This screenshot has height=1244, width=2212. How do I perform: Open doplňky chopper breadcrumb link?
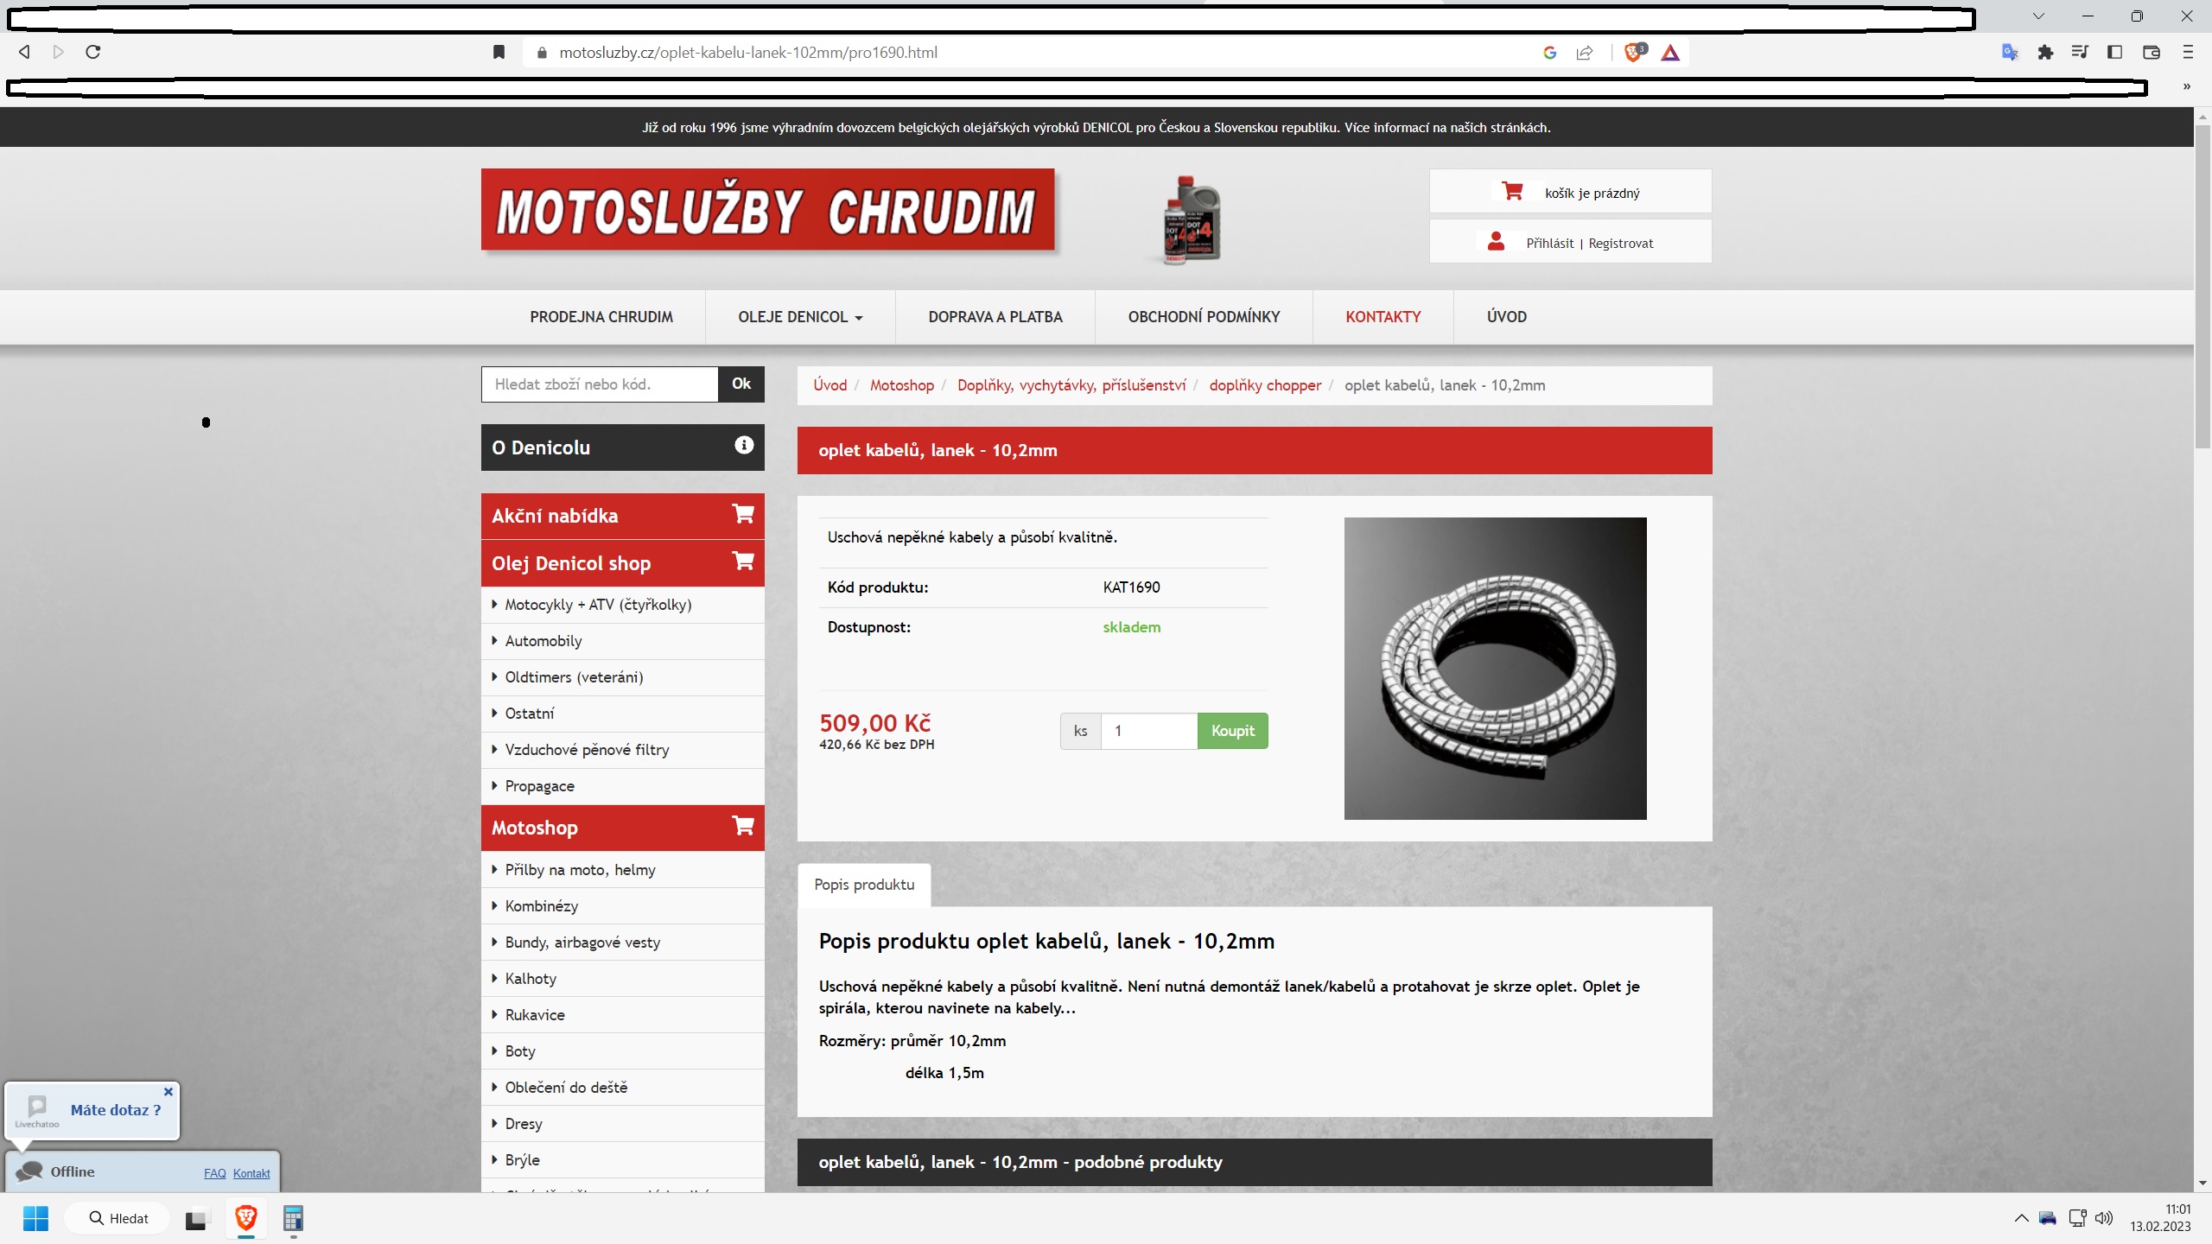[1265, 385]
